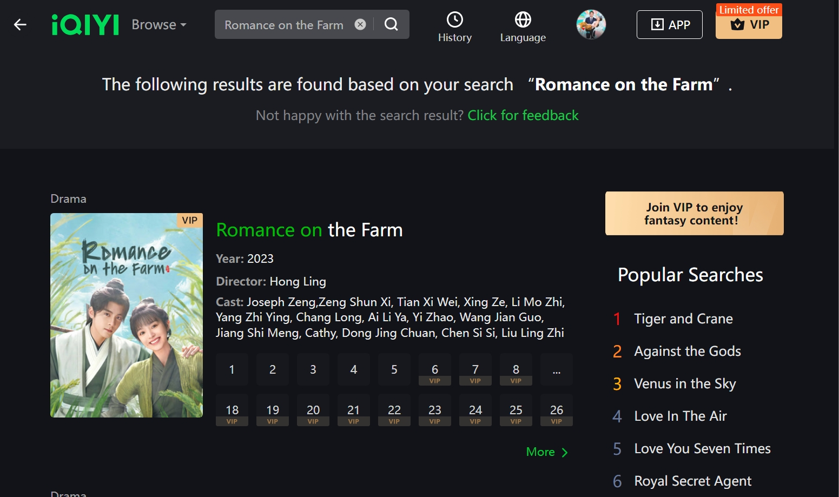Clear the search box with the X icon

pos(360,24)
